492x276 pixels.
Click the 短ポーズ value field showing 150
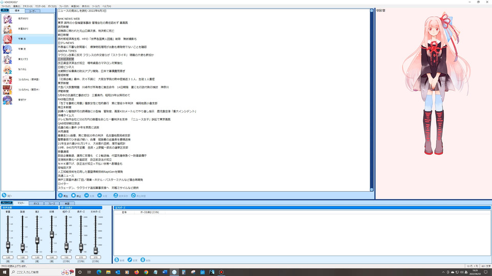66,257
